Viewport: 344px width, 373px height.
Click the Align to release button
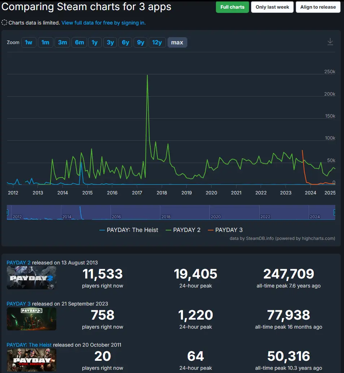(318, 7)
